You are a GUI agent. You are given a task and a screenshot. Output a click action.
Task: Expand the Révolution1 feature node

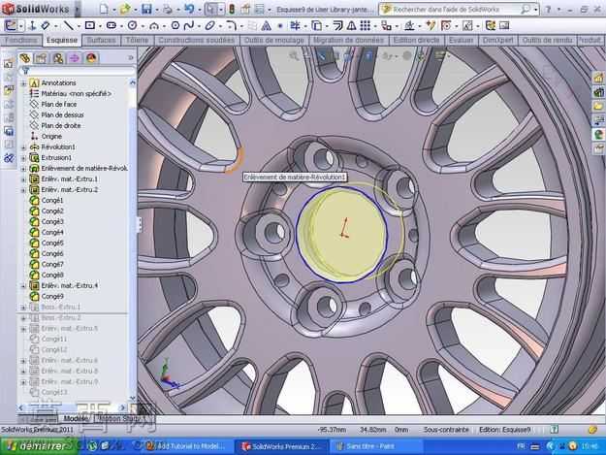[x=23, y=147]
